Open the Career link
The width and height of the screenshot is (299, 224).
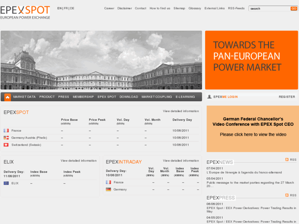point(109,8)
